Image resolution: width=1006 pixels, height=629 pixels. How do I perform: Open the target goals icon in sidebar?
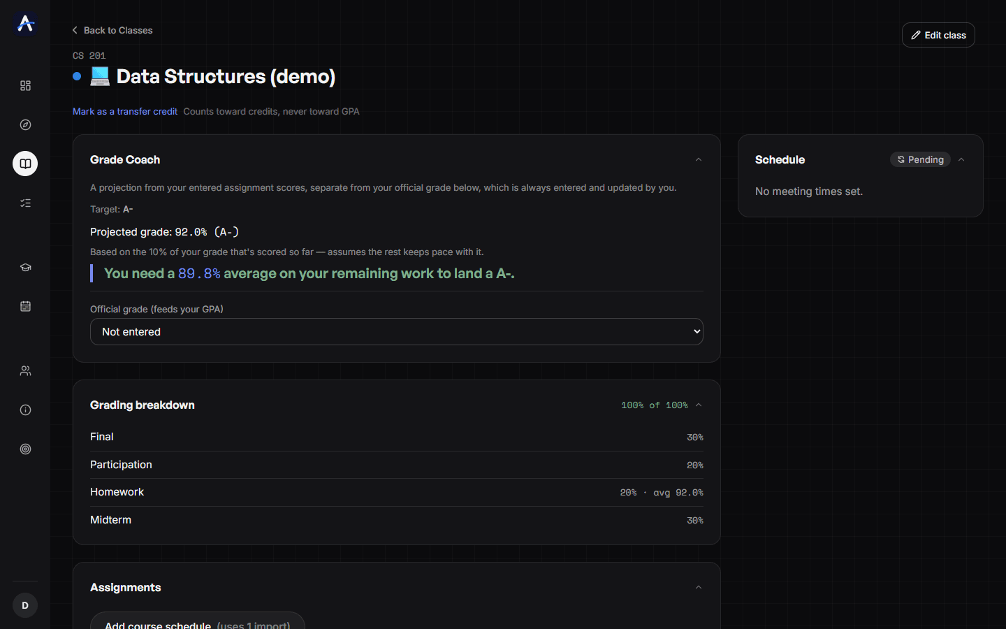click(25, 449)
